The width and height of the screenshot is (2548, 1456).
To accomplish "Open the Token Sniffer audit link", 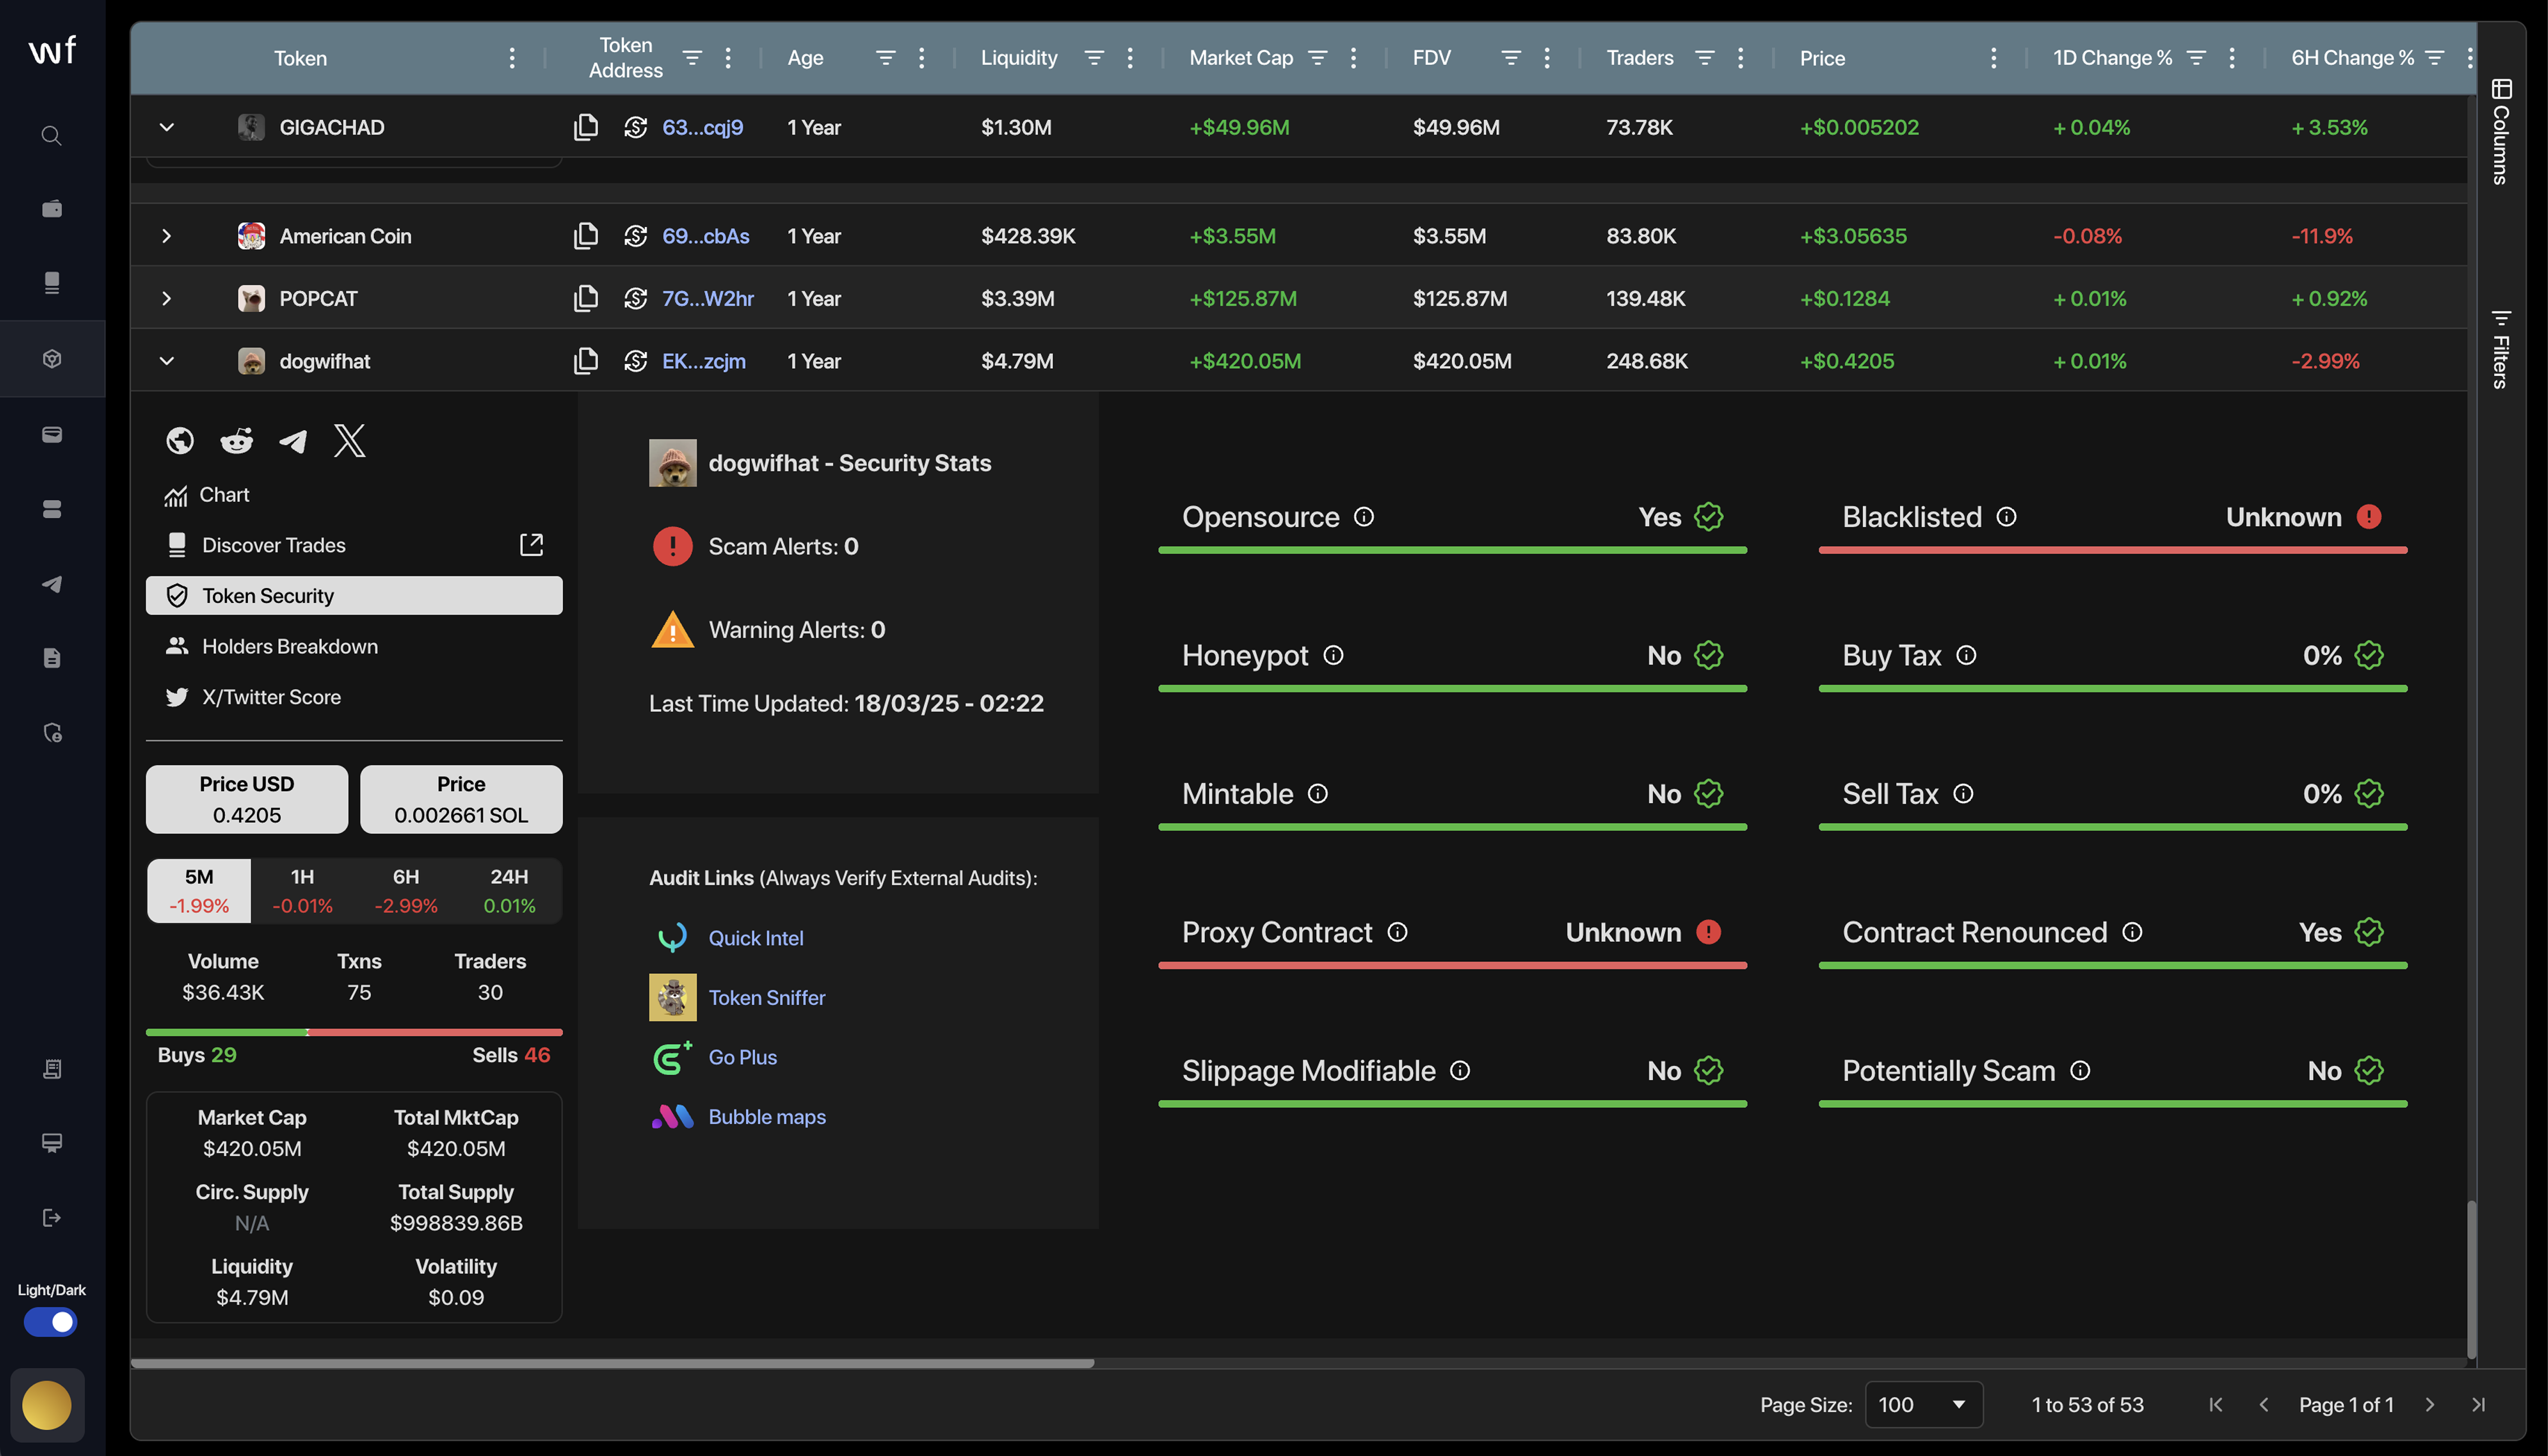I will (x=766, y=997).
